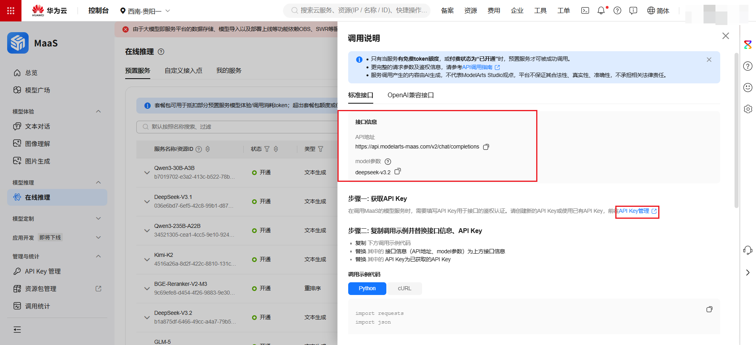Open the colorful assistant icon in right rail
Screen dimensions: 756x345
tap(748, 44)
